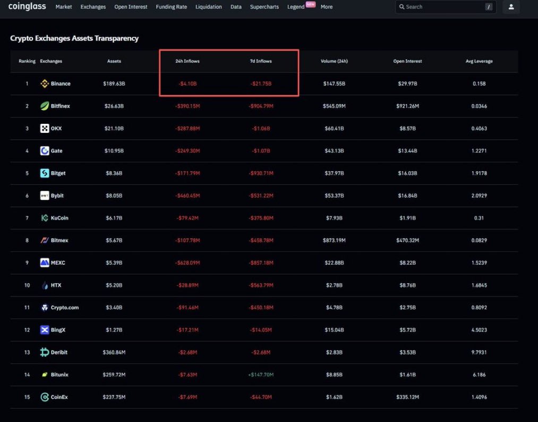
Task: Click the Deribit logo icon
Action: (45, 352)
